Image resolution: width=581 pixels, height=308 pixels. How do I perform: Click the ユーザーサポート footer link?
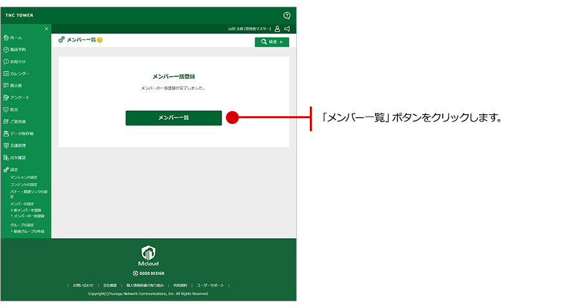[x=210, y=285]
